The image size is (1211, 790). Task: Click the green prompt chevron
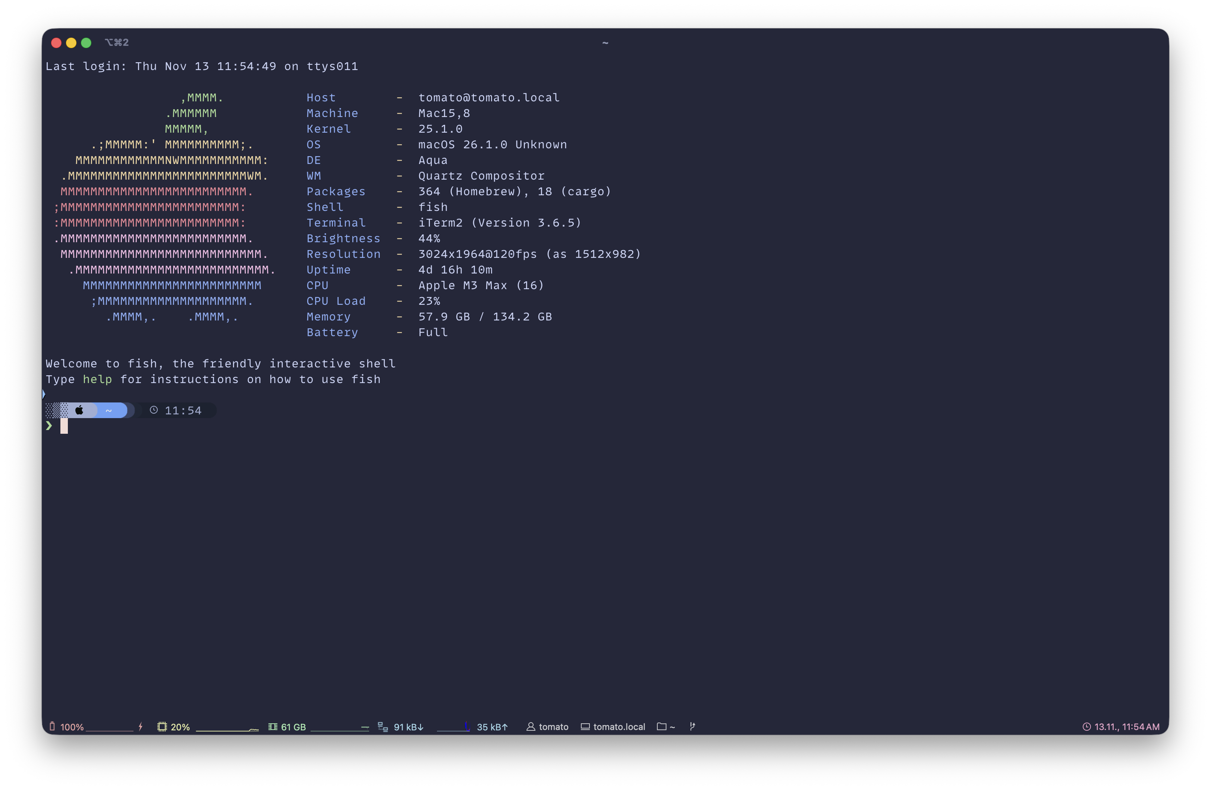tap(49, 426)
